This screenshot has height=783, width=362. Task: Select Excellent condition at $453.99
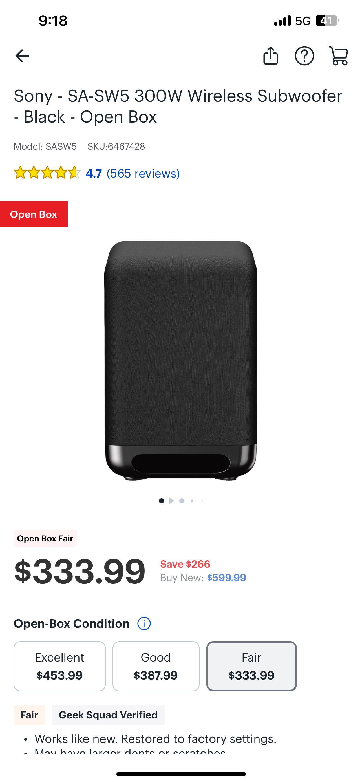tap(59, 666)
